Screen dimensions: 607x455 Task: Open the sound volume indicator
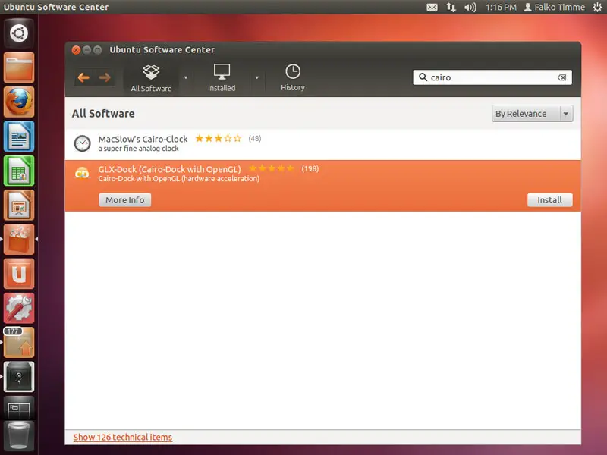point(470,7)
